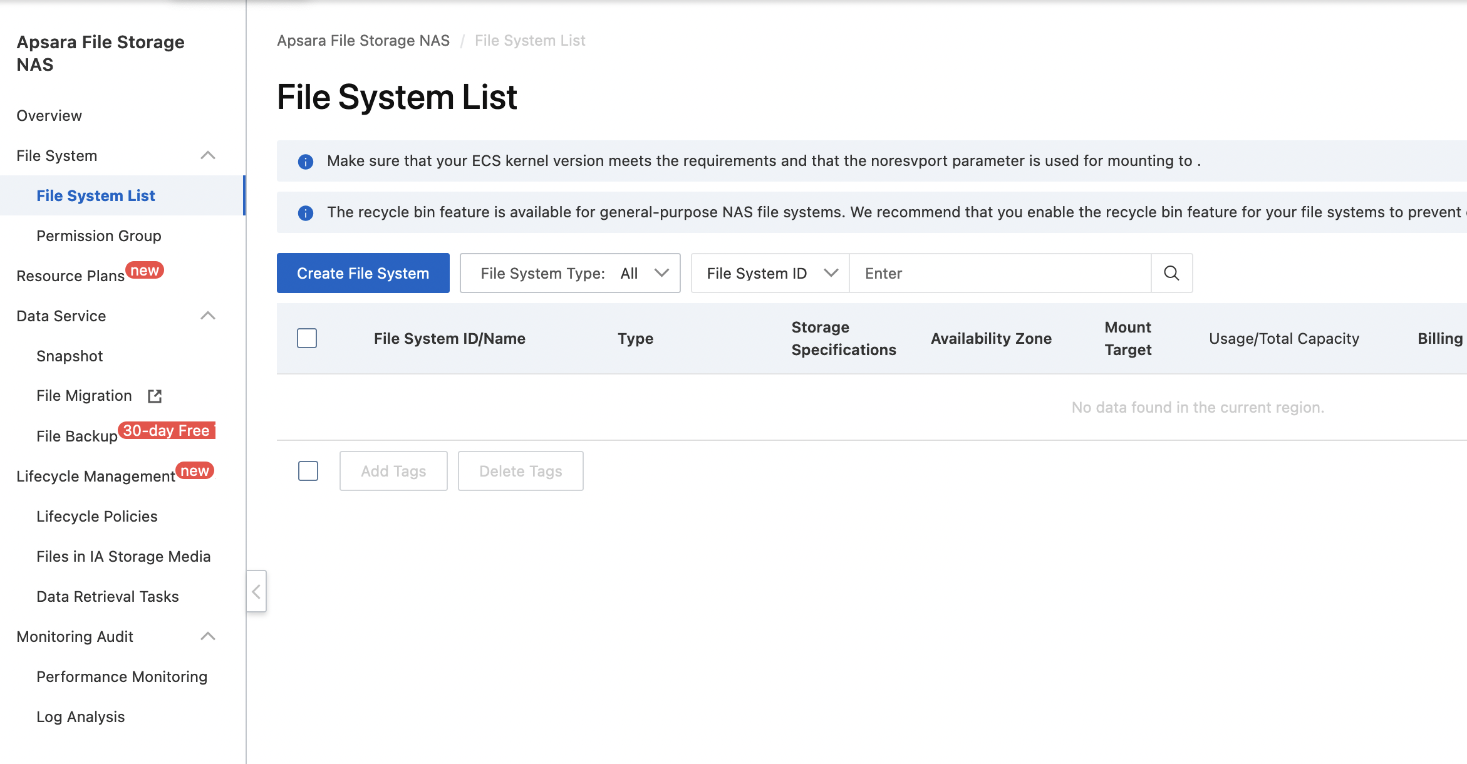Click the 30-day Free badge on File Backup
The width and height of the screenshot is (1467, 764).
167,431
